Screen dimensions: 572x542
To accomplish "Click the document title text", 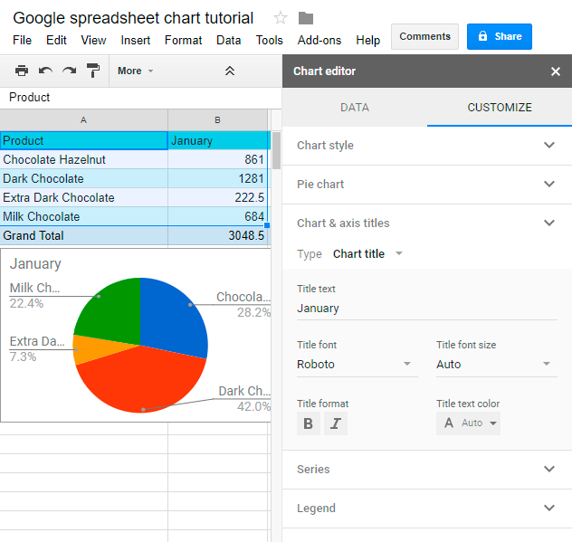I will coord(133,18).
